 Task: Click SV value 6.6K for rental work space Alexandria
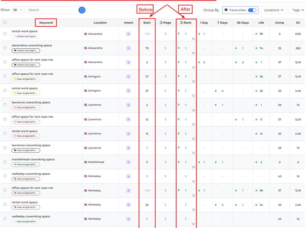click(x=298, y=34)
